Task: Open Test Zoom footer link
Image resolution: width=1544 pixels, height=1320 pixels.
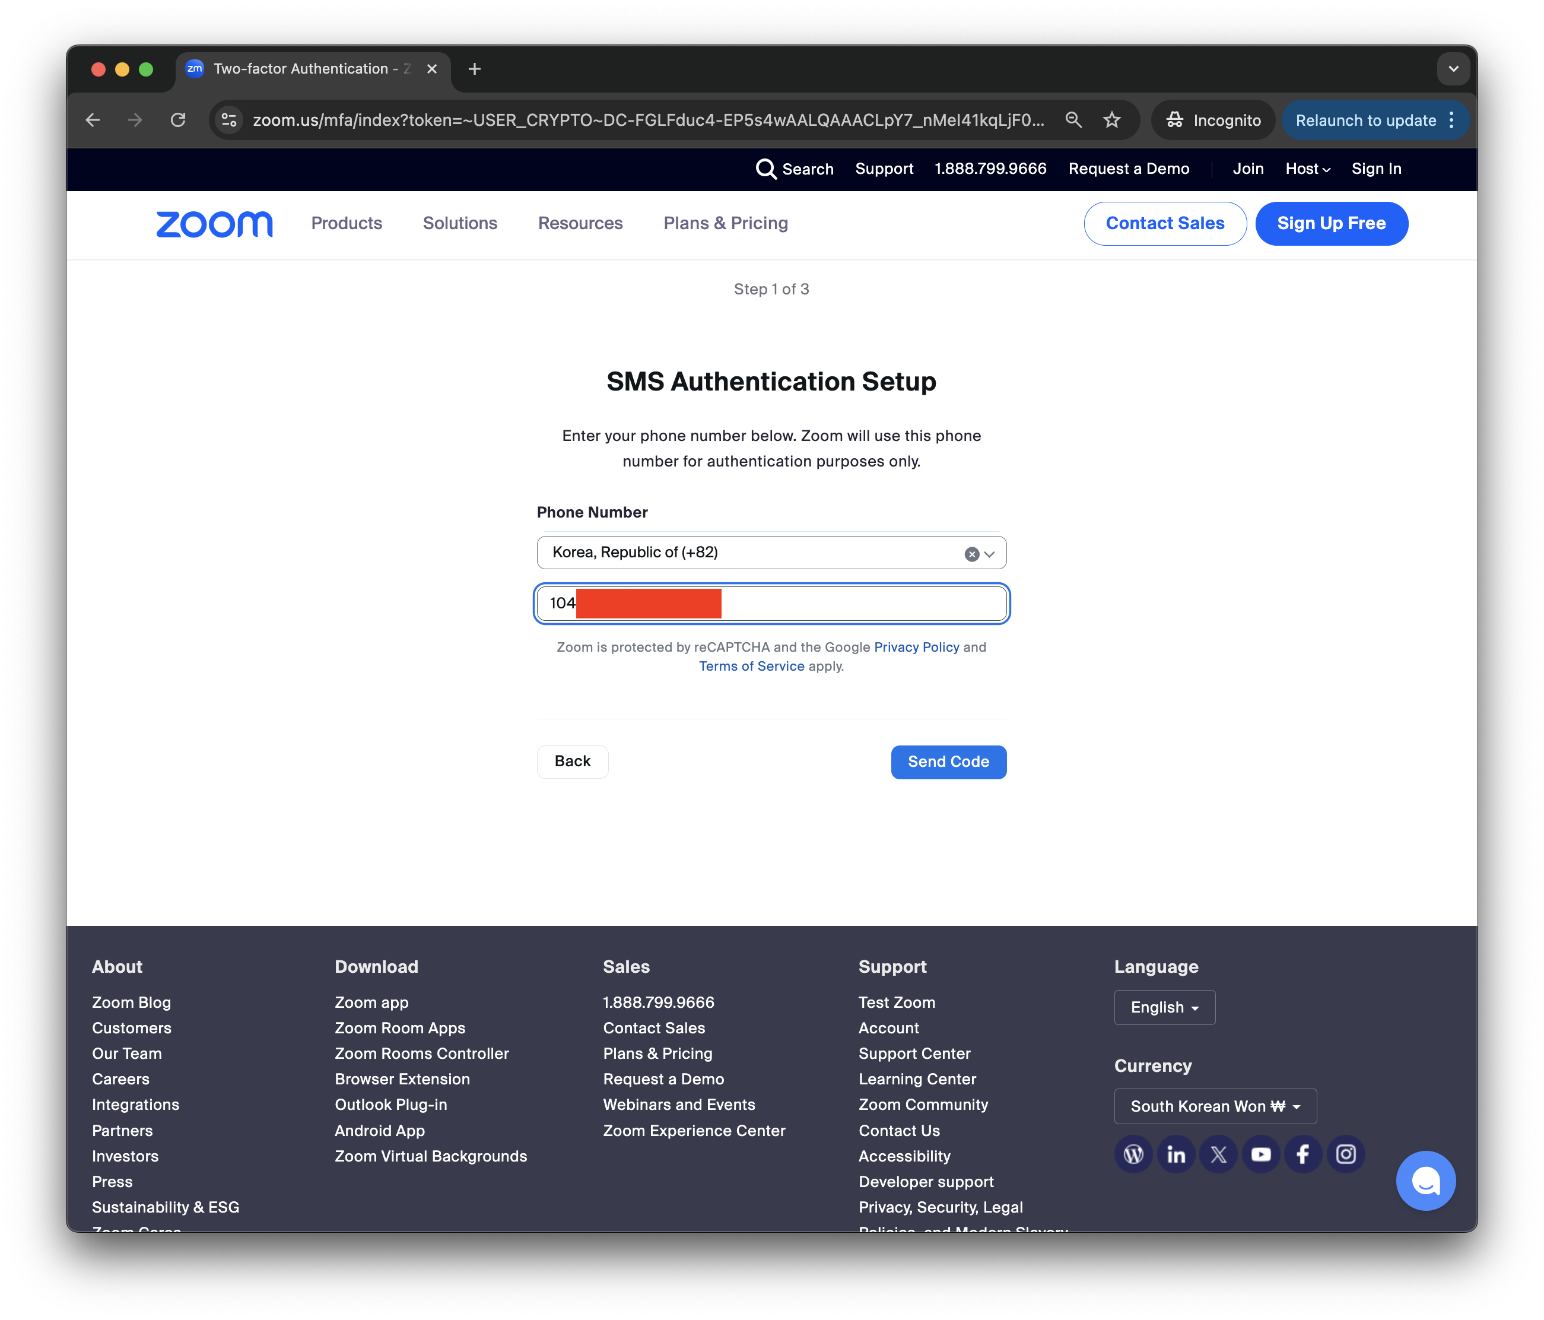Action: click(x=897, y=1002)
